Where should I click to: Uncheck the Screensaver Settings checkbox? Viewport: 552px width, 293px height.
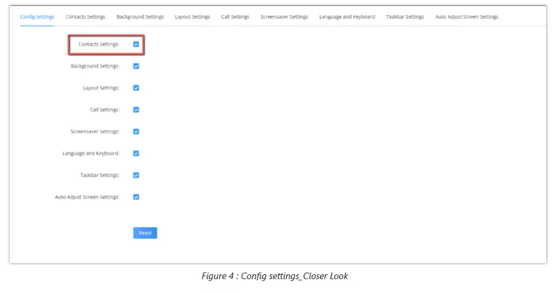coord(136,131)
